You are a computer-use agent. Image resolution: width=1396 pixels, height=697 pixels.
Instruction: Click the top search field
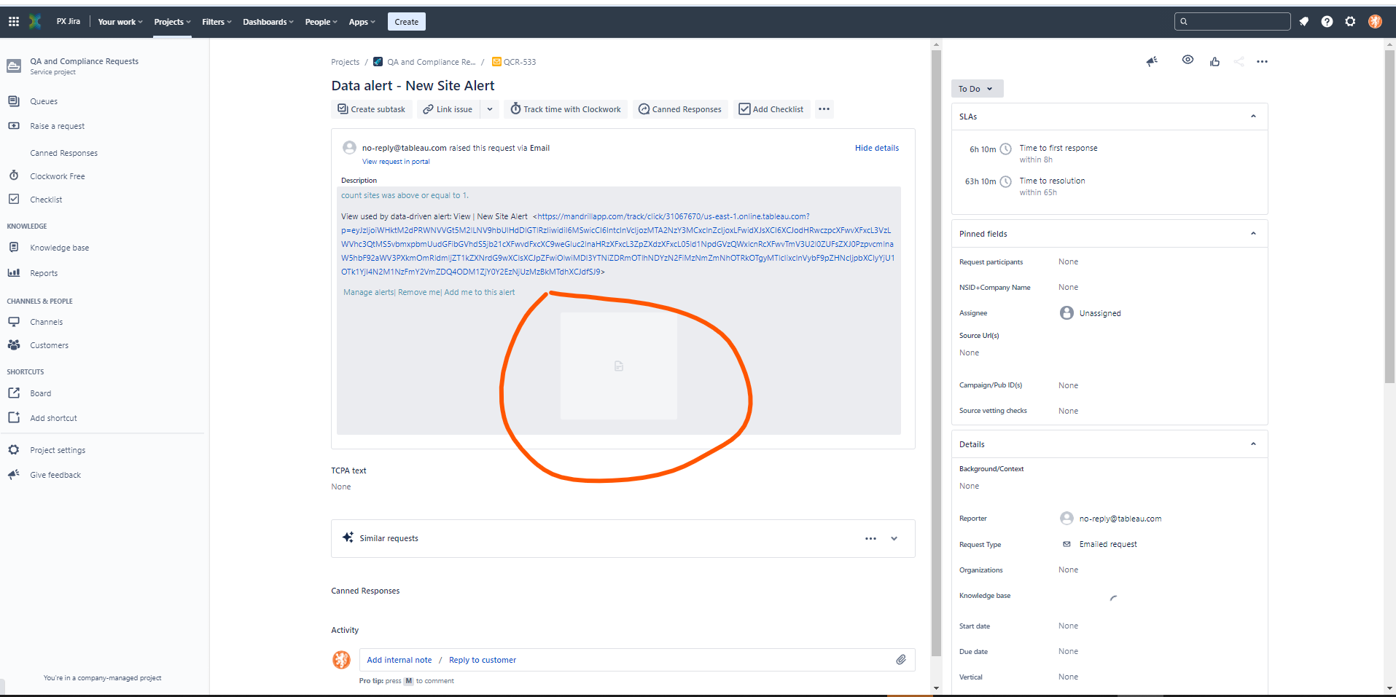pos(1233,22)
